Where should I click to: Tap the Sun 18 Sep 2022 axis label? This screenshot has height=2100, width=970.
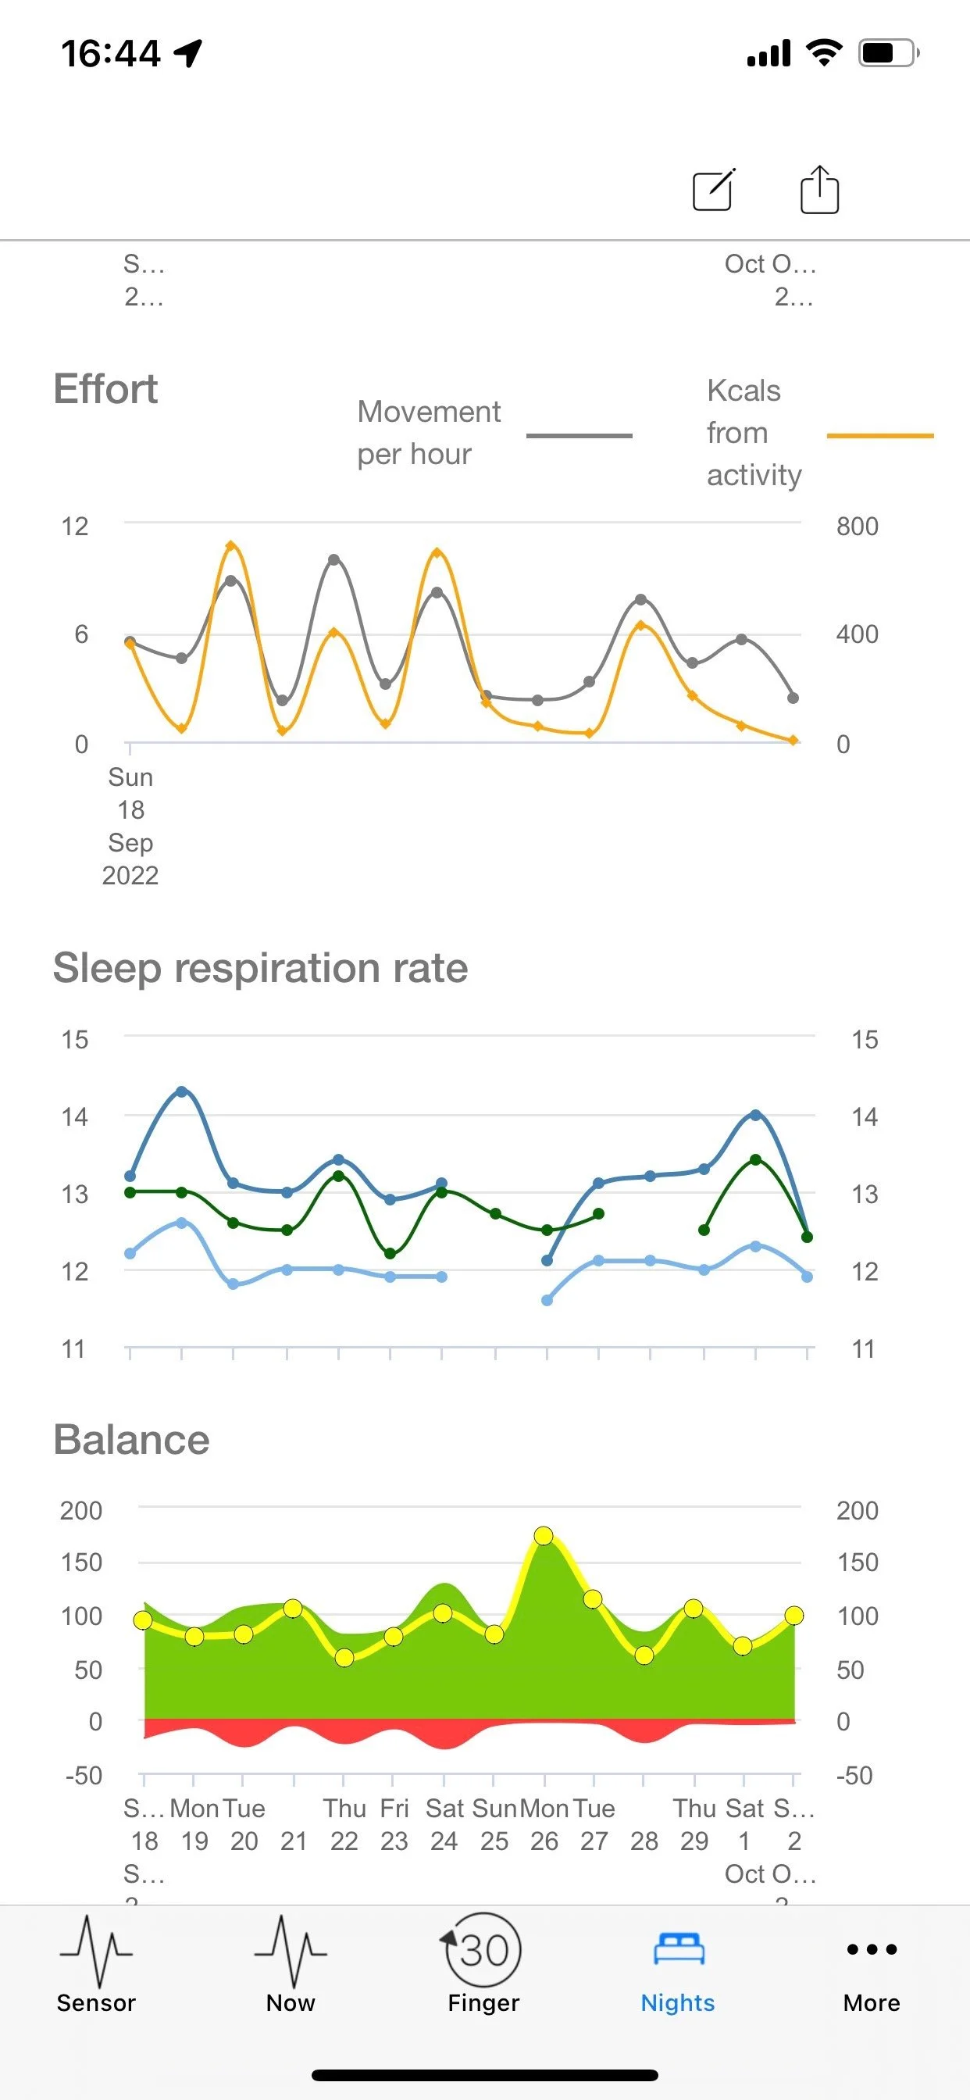coord(130,826)
